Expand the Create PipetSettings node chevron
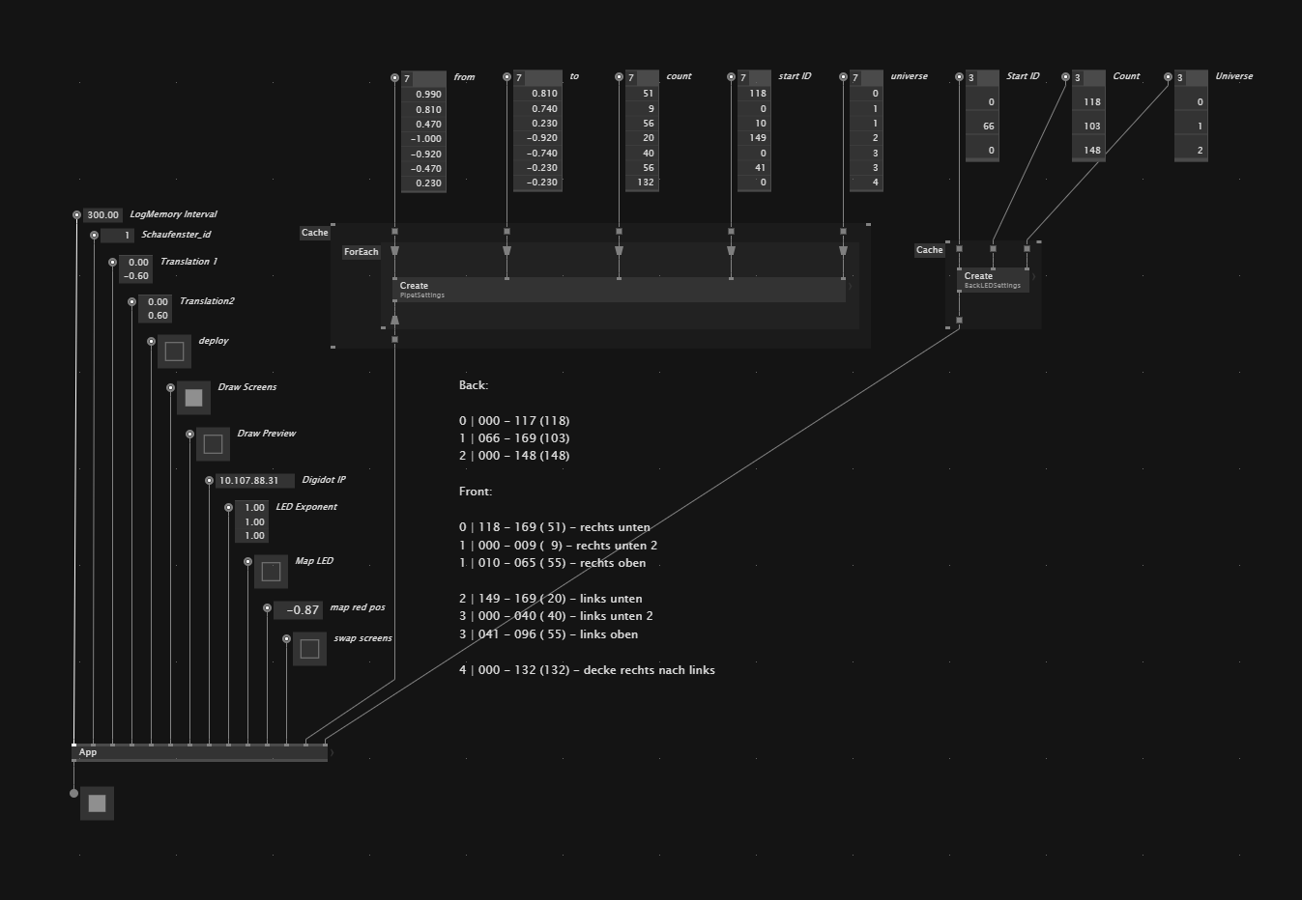Viewport: 1302px width, 900px height. tap(851, 286)
